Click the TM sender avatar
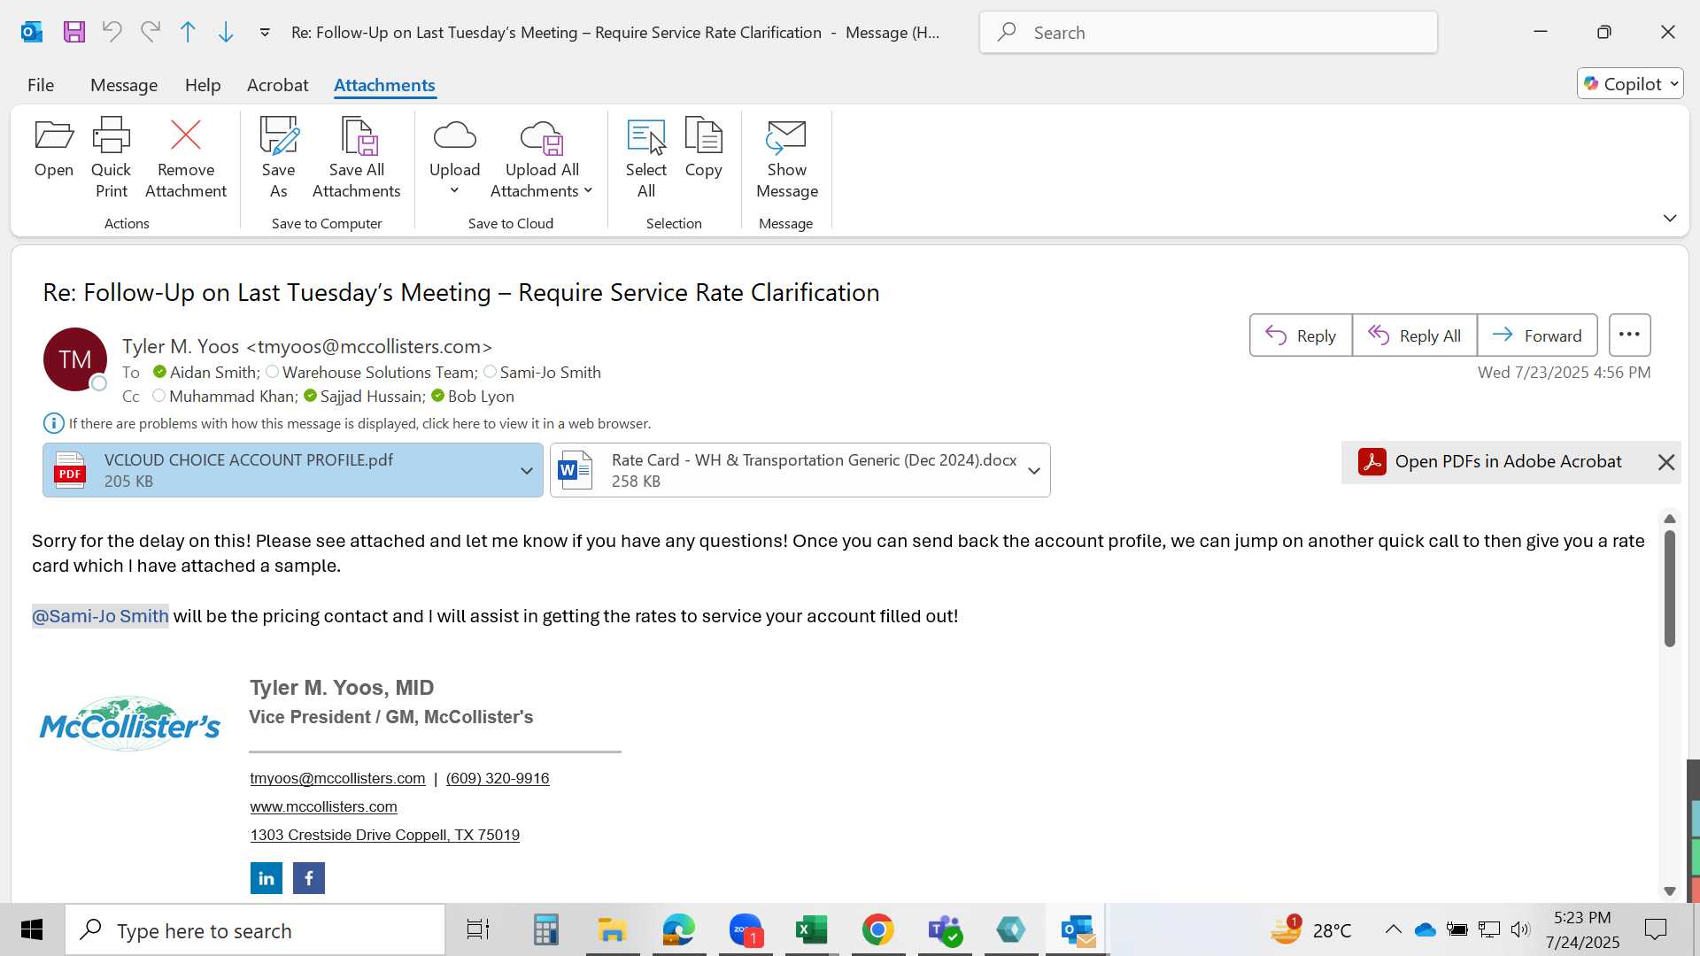The height and width of the screenshot is (956, 1700). (x=75, y=359)
